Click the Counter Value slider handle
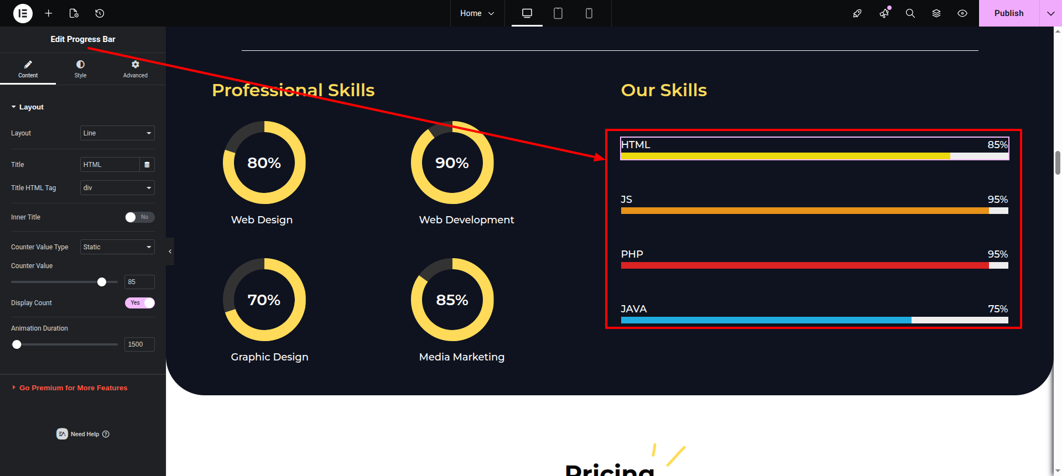The width and height of the screenshot is (1062, 476). (102, 282)
